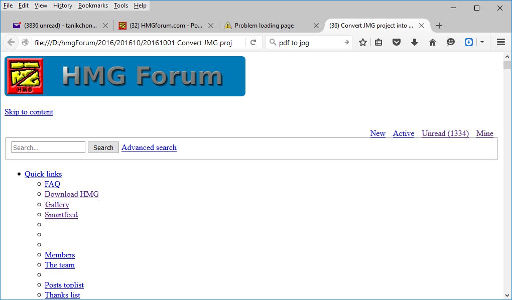
Task: Click the HMG Forum logo banner
Action: coord(125,76)
